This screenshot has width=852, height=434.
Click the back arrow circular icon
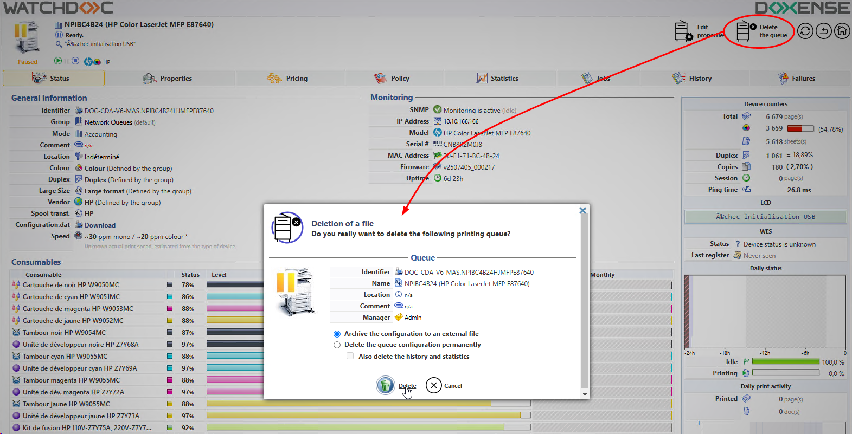click(824, 31)
